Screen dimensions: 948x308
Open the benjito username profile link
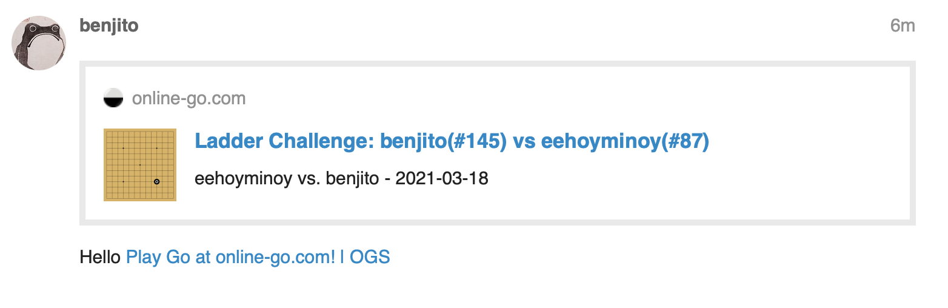109,26
